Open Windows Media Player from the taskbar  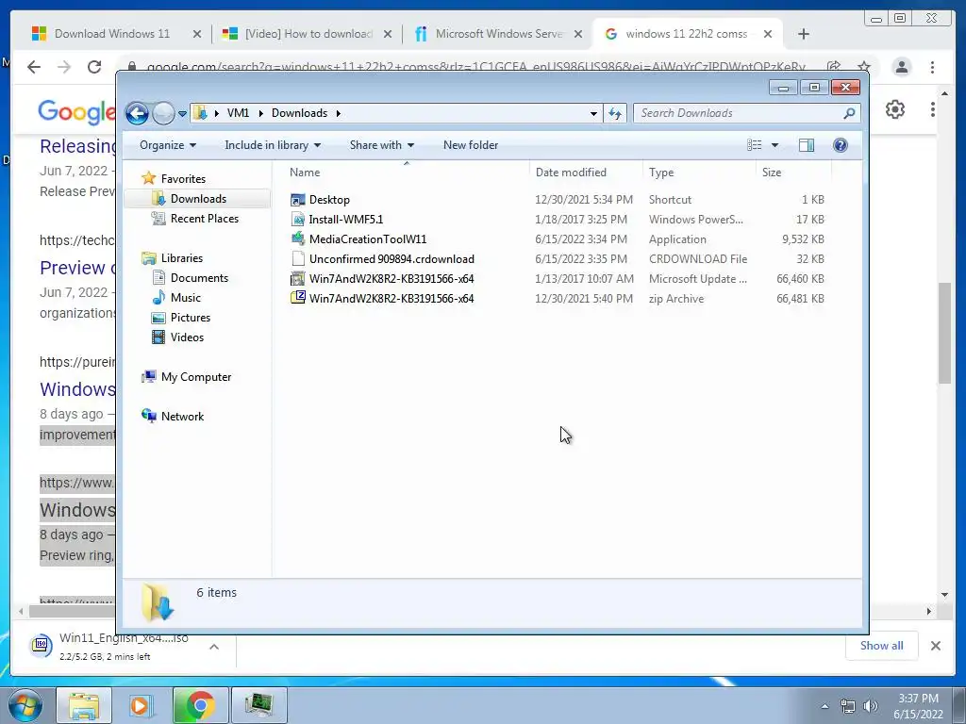142,705
